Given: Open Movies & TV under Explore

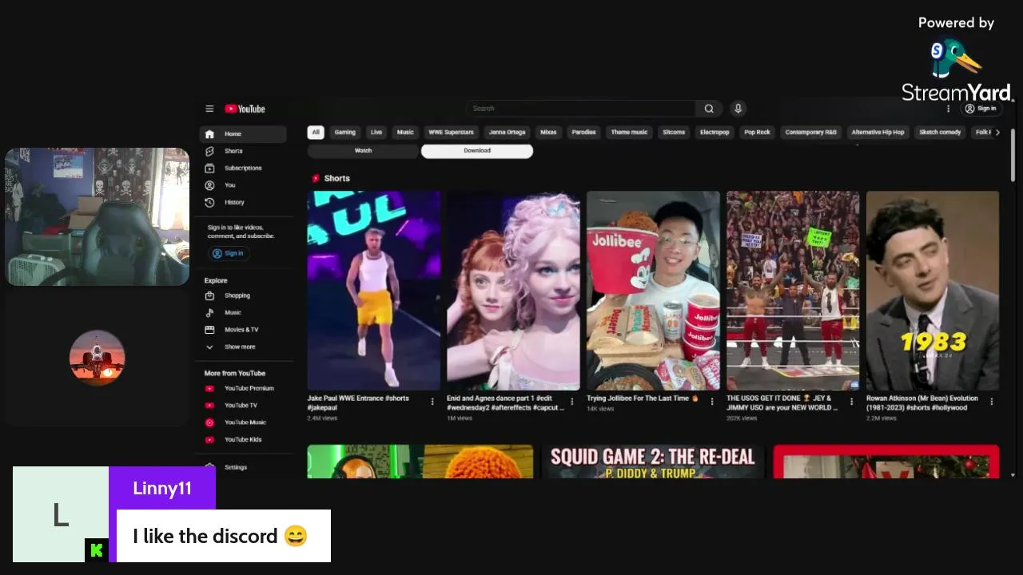Looking at the screenshot, I should pyautogui.click(x=243, y=330).
